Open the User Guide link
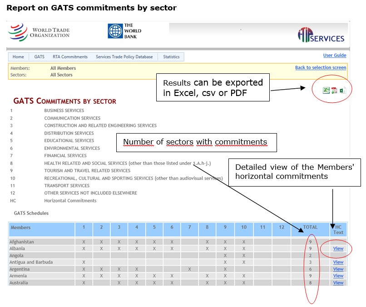Screen dimensions: 366x307 pyautogui.click(x=335, y=55)
